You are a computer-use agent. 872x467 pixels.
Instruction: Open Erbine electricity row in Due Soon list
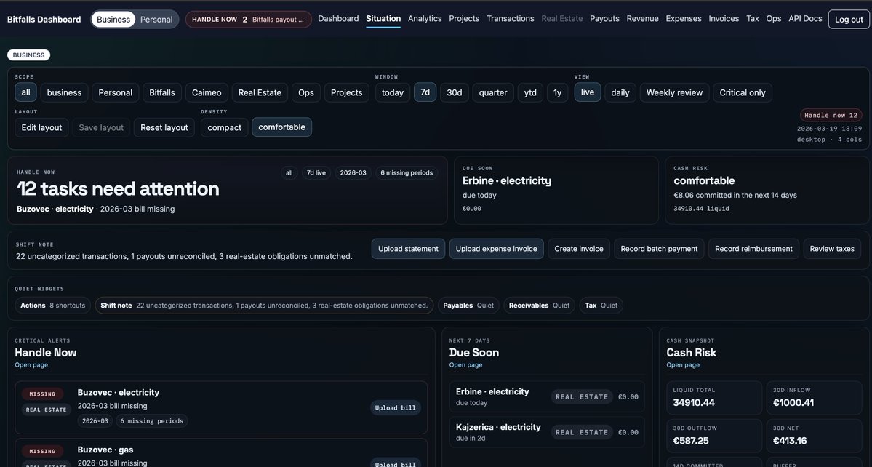tap(547, 396)
